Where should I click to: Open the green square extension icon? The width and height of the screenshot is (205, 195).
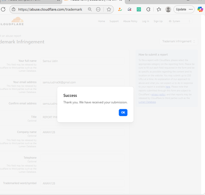[x=139, y=9]
